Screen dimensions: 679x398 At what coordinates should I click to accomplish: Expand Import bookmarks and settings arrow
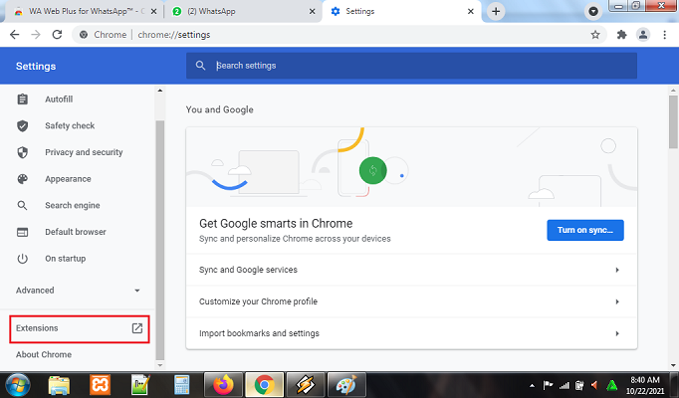[x=617, y=333]
